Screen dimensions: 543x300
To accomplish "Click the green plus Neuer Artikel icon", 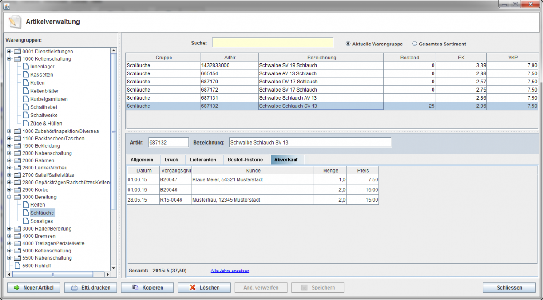I will point(17,288).
